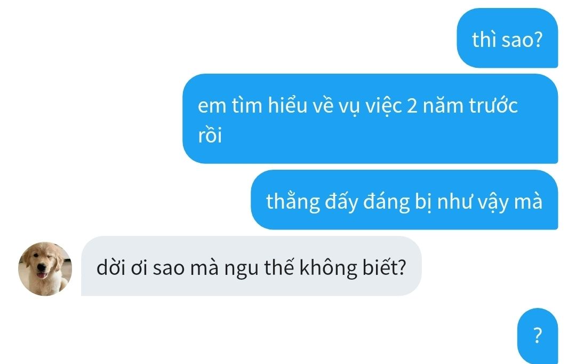Select the single '?' message bubble
This screenshot has width=576, height=364.
(538, 335)
